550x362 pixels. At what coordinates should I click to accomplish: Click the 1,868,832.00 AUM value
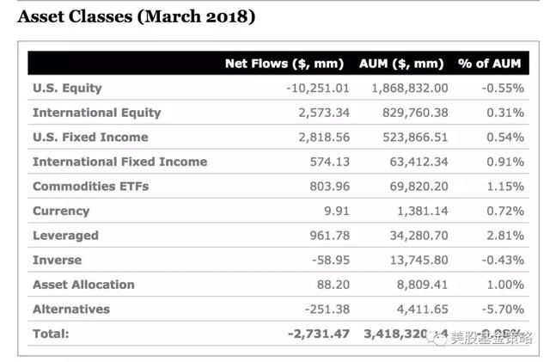point(409,88)
